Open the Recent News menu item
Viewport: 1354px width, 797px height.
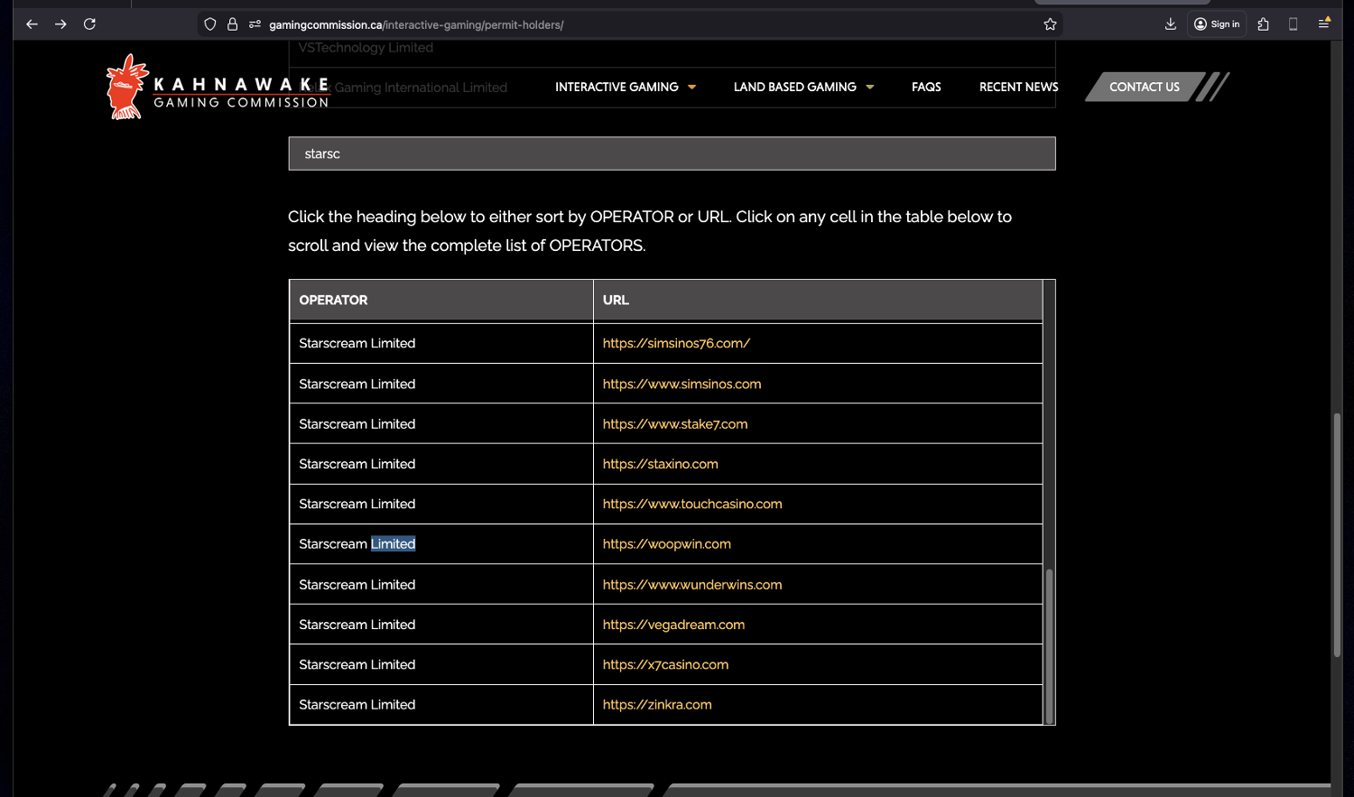tap(1018, 87)
